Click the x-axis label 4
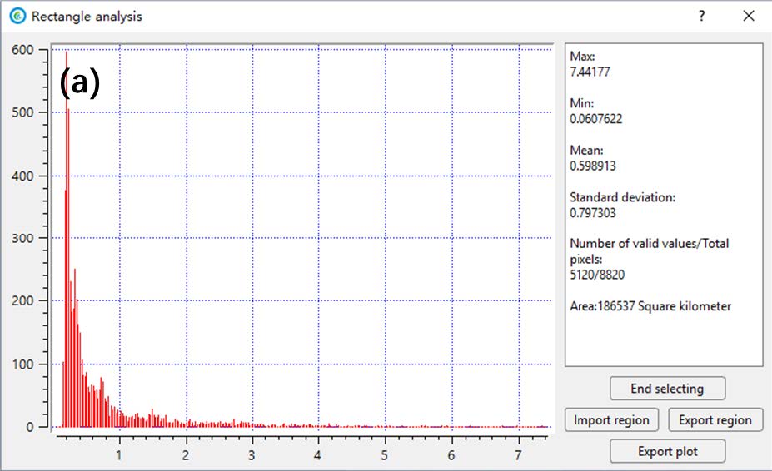This screenshot has width=772, height=471. tap(317, 454)
